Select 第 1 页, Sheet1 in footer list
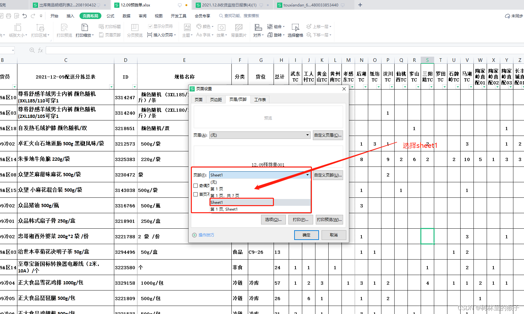The width and height of the screenshot is (524, 314). 260,209
